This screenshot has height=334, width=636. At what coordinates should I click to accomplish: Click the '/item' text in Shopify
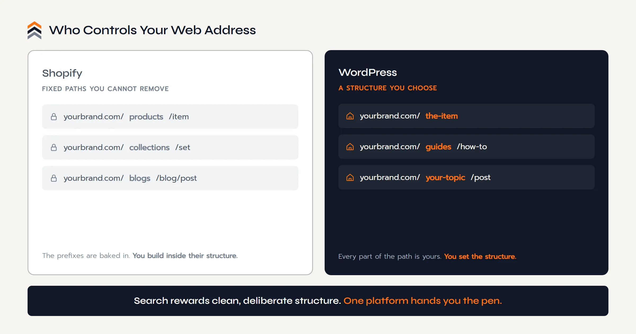pyautogui.click(x=179, y=117)
